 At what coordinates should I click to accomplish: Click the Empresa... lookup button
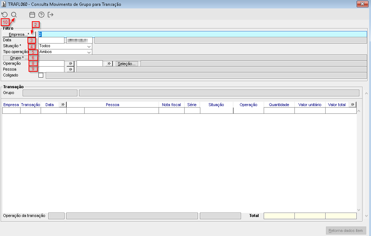pyautogui.click(x=19, y=34)
